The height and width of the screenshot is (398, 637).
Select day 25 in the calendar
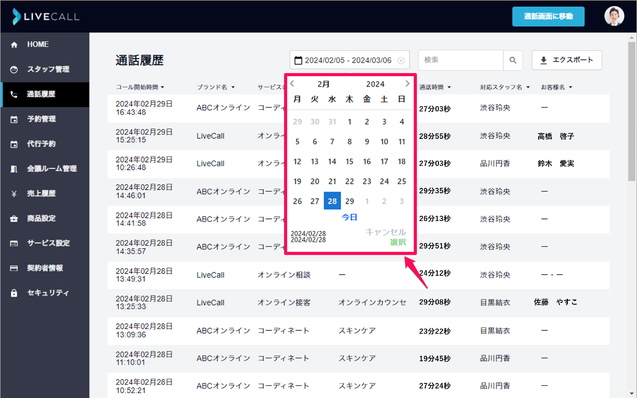402,181
